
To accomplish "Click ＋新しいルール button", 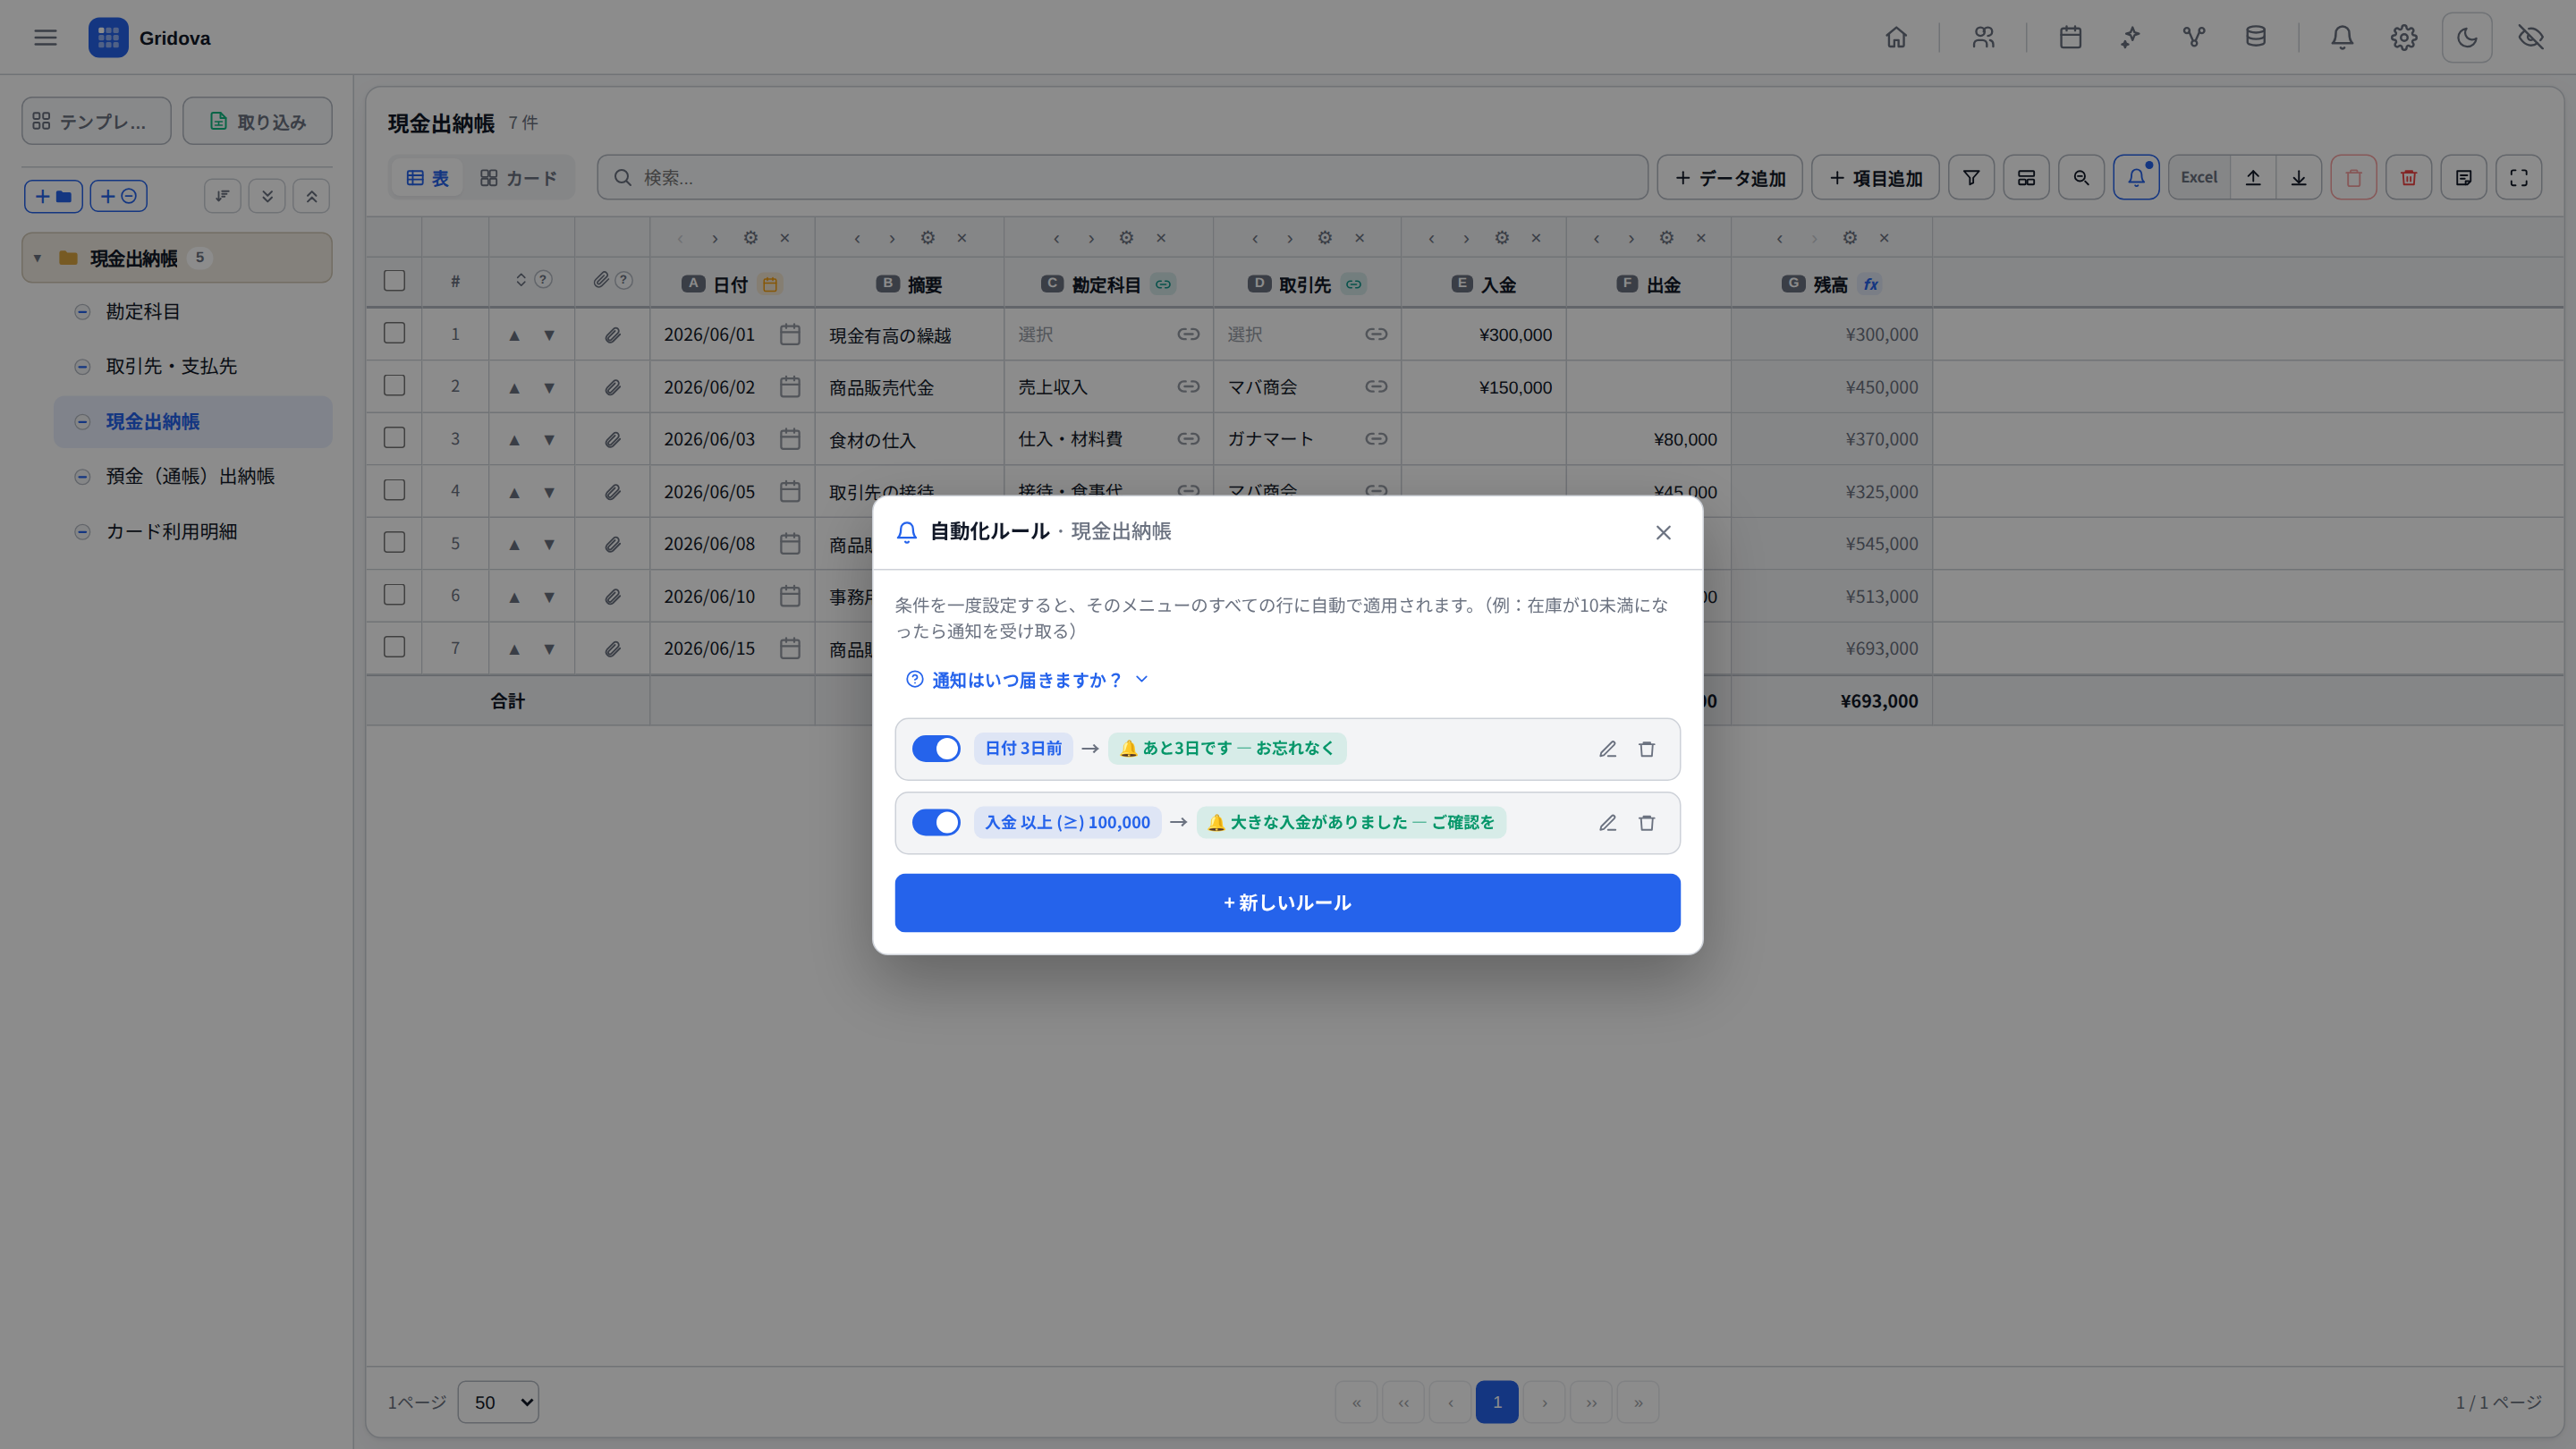I will click(x=1287, y=903).
